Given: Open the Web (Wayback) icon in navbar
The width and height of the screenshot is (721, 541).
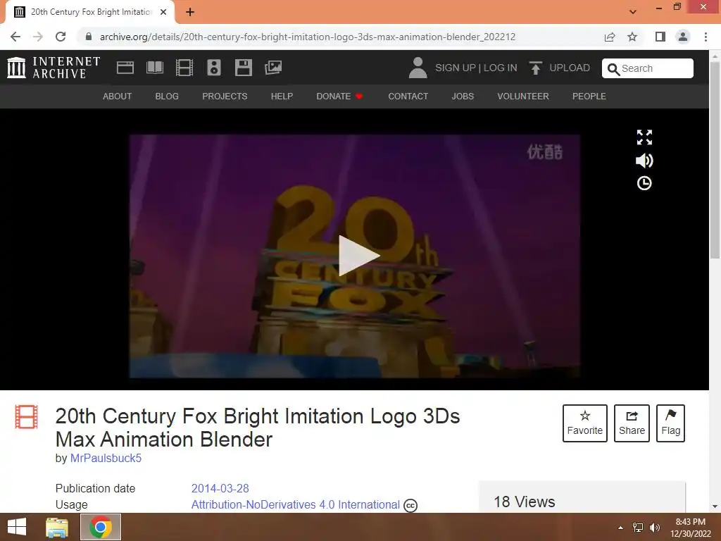Looking at the screenshot, I should (x=125, y=68).
